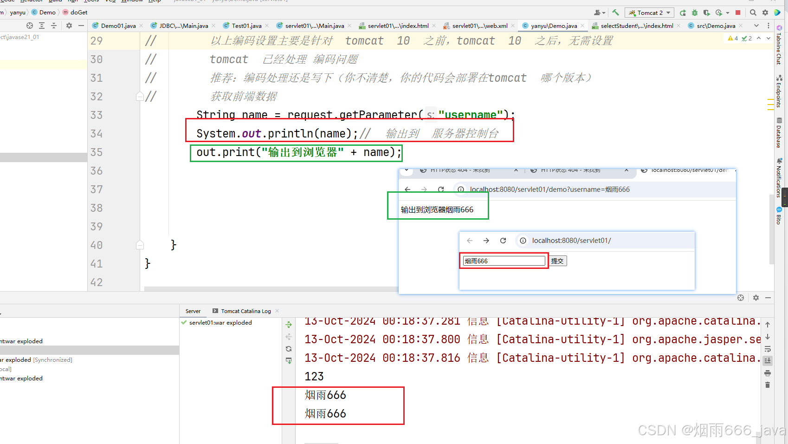Open the Endpoints side panel

pos(779,91)
